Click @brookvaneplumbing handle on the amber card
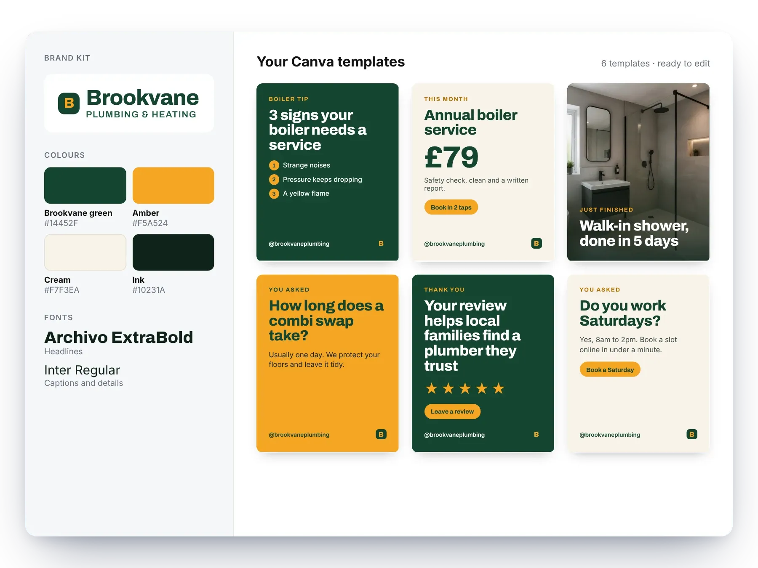 pyautogui.click(x=299, y=435)
